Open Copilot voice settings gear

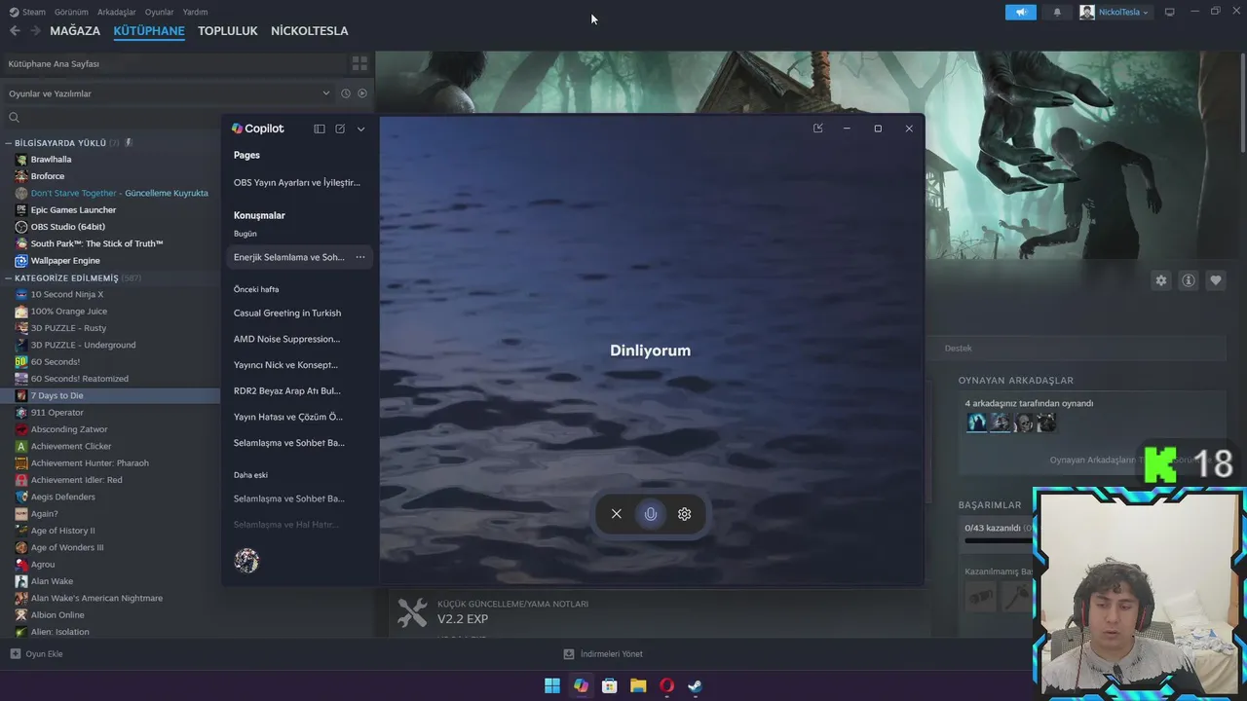point(685,514)
